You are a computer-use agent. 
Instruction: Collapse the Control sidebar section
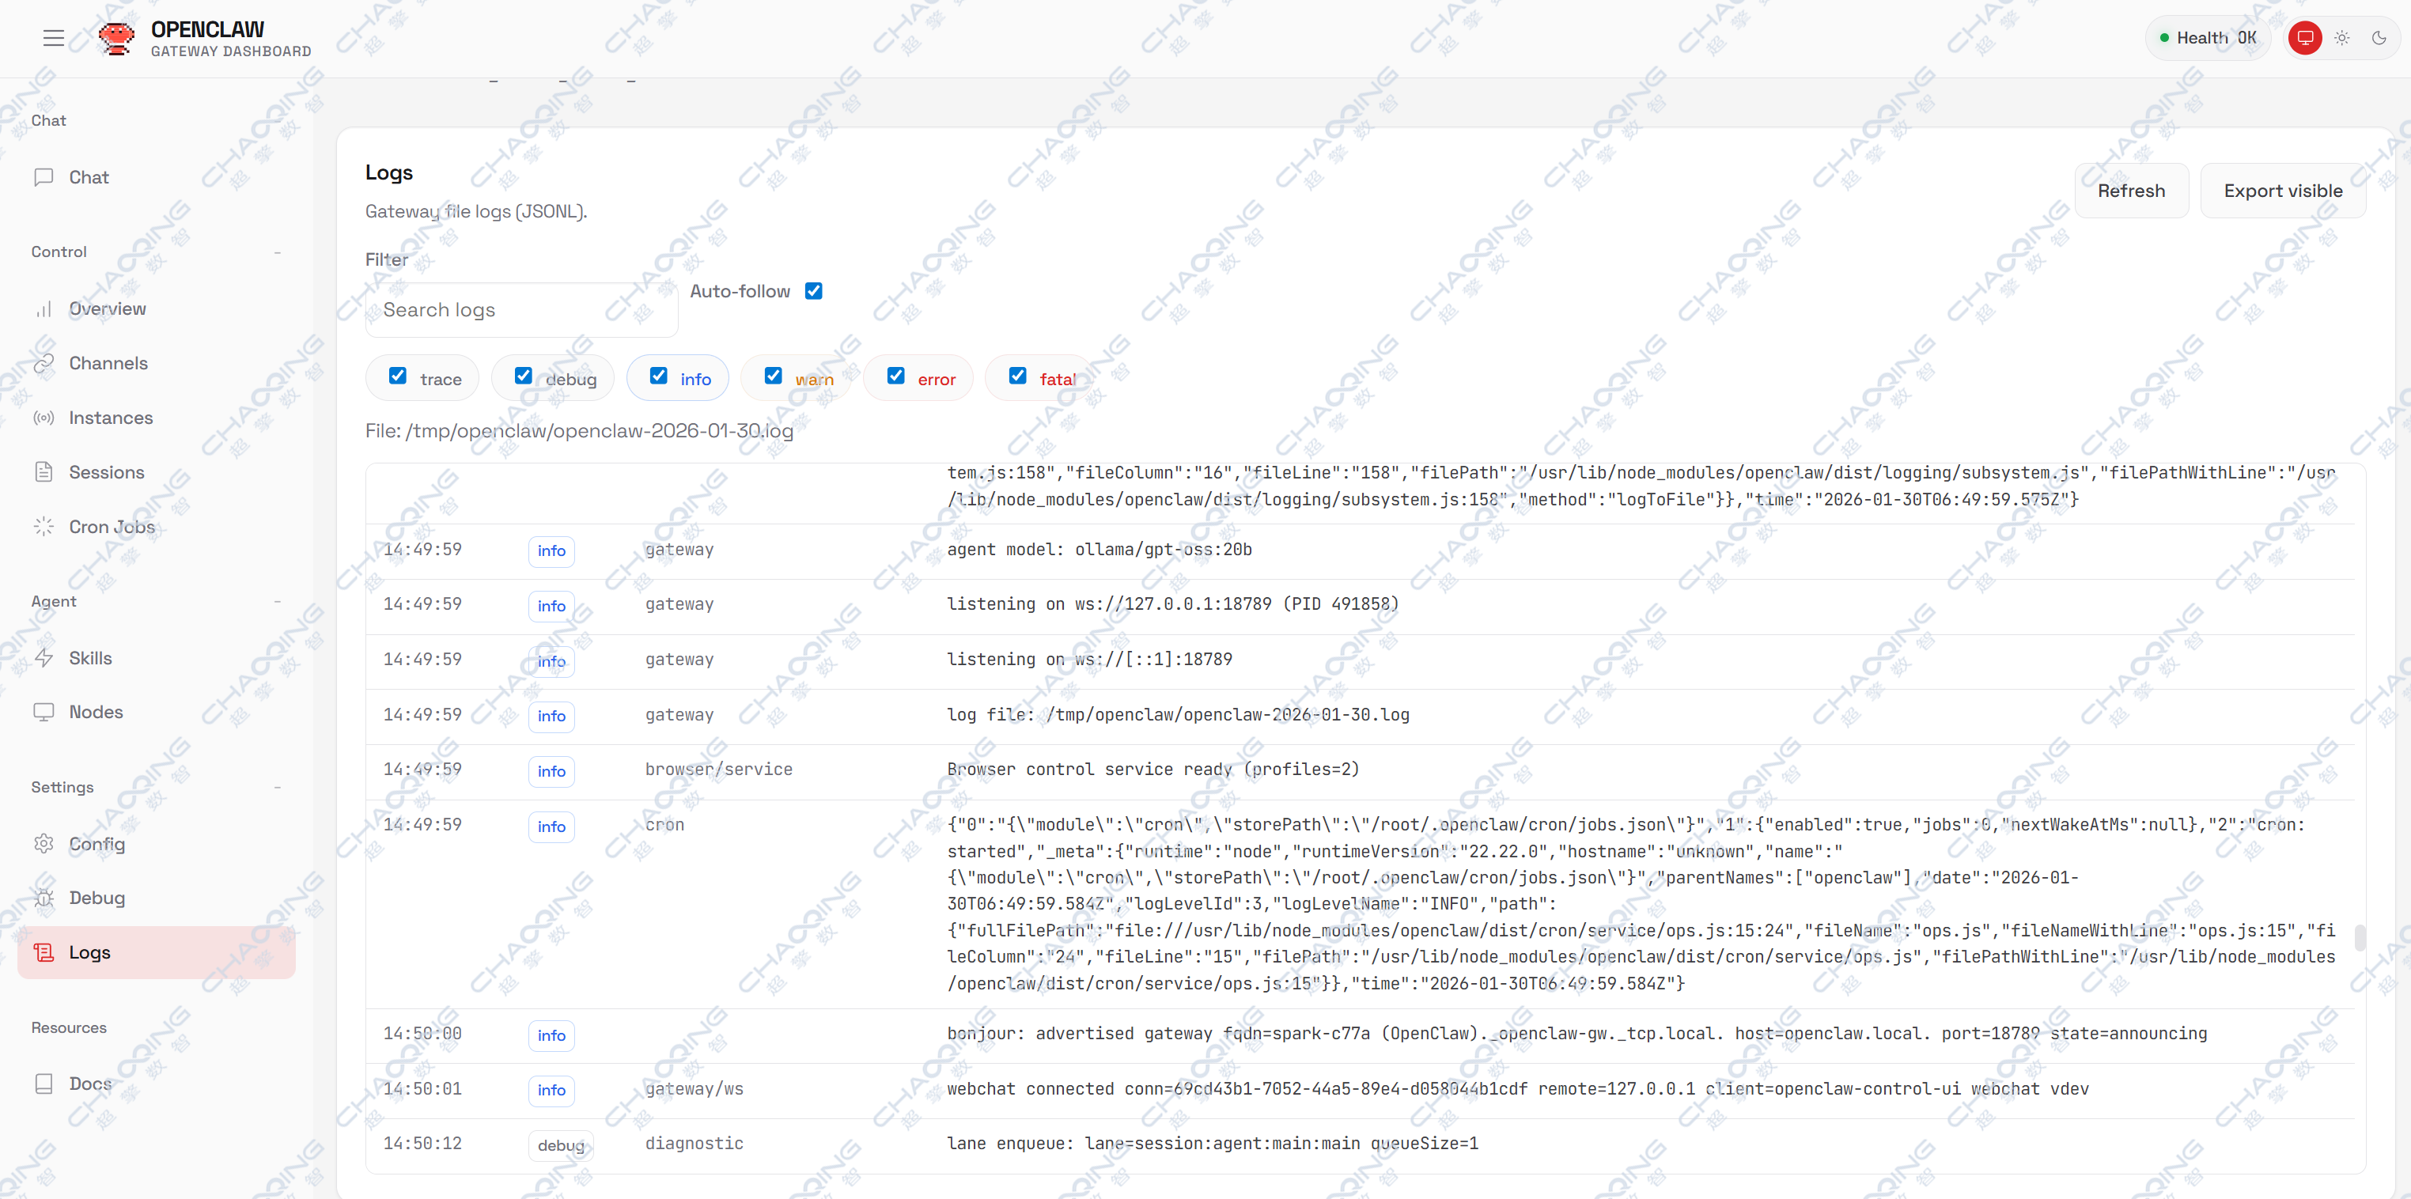coord(277,252)
